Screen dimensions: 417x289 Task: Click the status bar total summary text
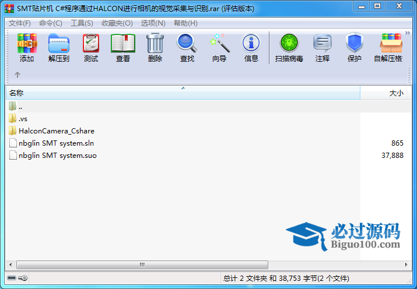286,278
